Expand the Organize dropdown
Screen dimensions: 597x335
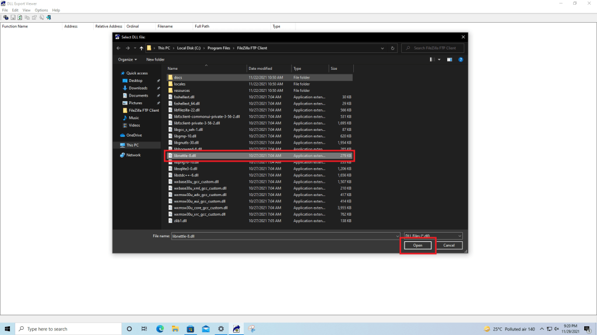pos(127,59)
